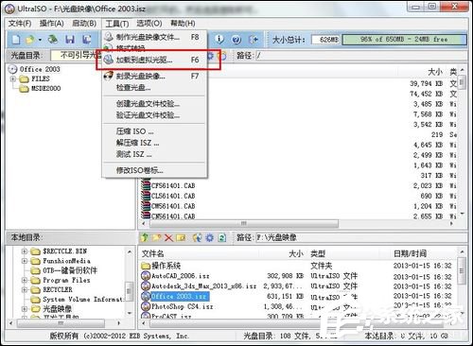Click the local path field F:\光盘映像
Viewport: 473px width, 346px height.
(x=360, y=237)
